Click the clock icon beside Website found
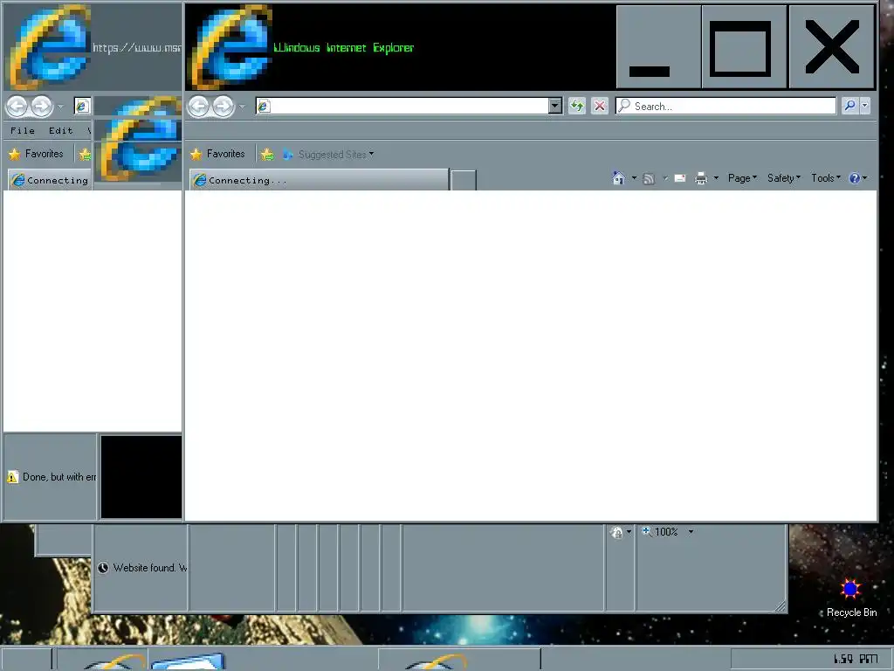This screenshot has width=894, height=671. click(103, 568)
